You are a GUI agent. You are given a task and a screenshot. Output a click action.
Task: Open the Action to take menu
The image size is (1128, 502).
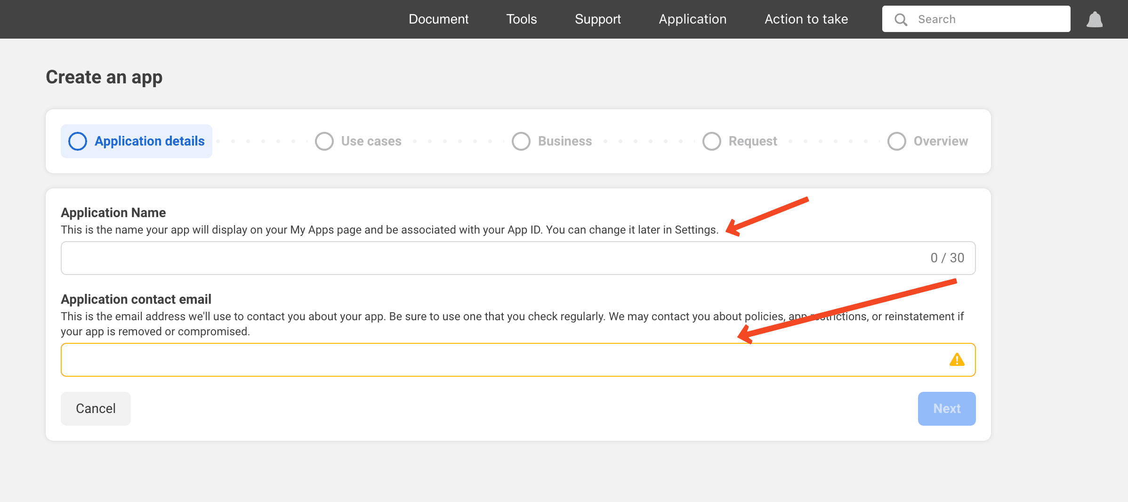pos(806,19)
